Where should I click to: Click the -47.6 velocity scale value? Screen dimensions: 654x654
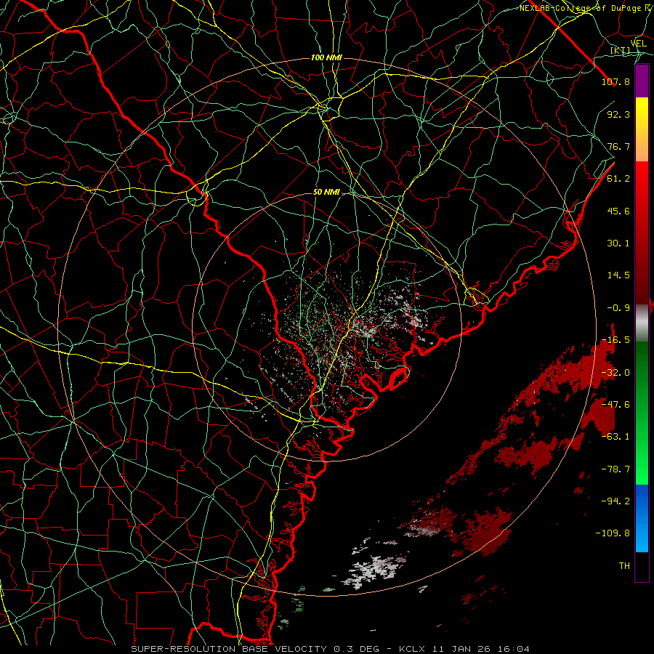click(615, 405)
